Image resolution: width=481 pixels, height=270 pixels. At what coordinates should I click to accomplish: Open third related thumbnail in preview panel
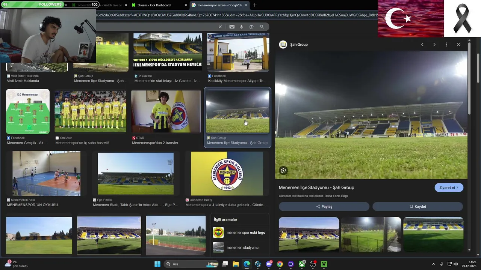point(433,234)
